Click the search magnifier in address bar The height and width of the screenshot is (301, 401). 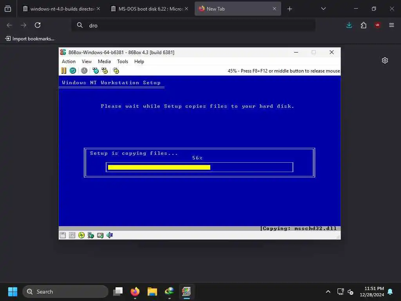[80, 25]
